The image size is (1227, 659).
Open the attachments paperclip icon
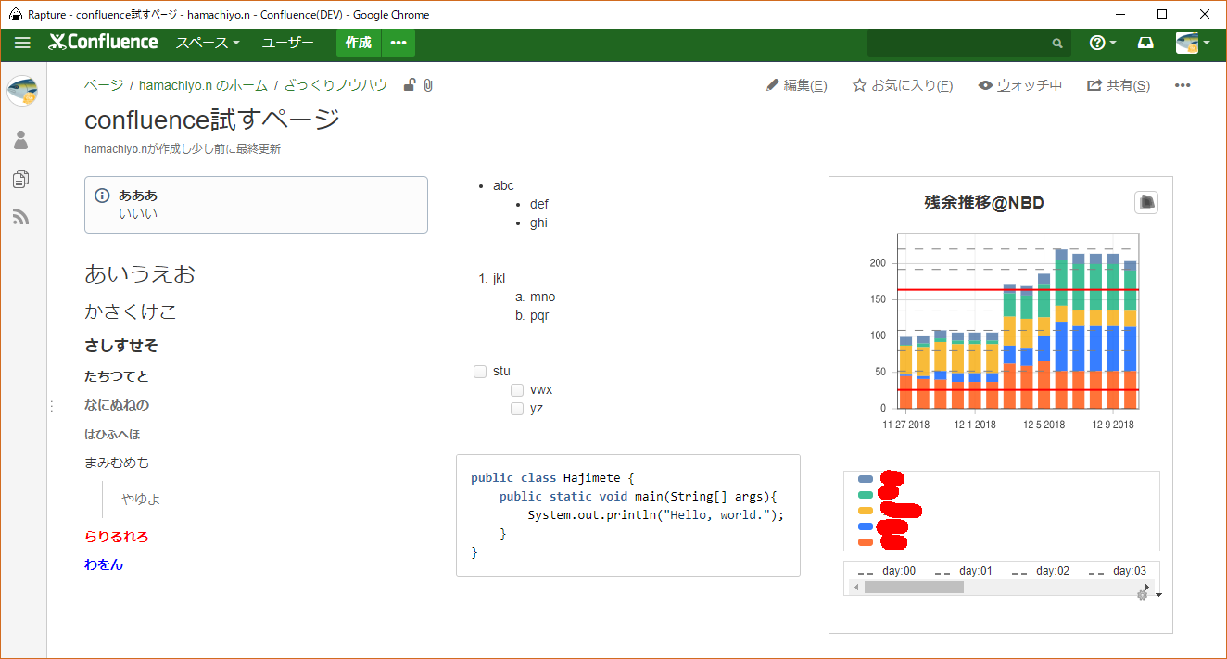point(427,85)
